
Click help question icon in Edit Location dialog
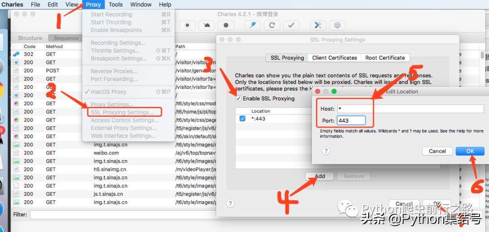(x=326, y=151)
